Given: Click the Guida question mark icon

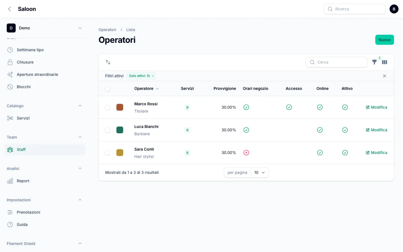Looking at the screenshot, I should (10, 225).
